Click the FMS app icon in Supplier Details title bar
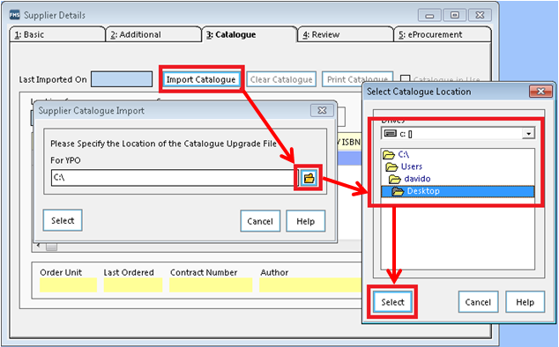Image resolution: width=559 pixels, height=347 pixels. pos(15,15)
